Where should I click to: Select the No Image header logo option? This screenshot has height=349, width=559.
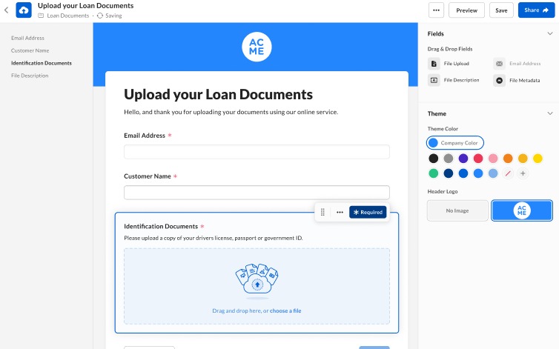pos(457,210)
